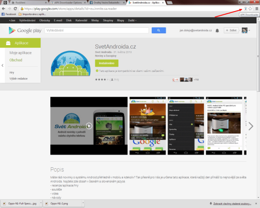Viewport: 260px width, 208px height.
Task: Click the blue search magnifier button
Action: 159,30
